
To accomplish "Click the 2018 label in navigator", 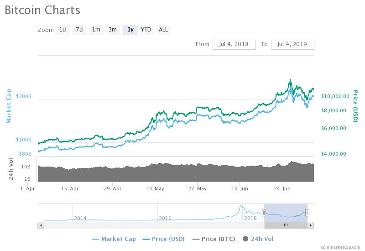I will [250, 218].
